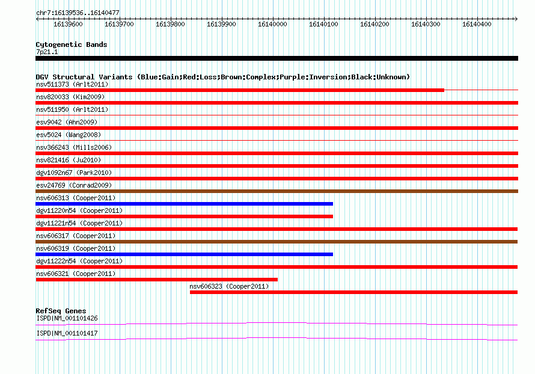Click the red bar of nsv606321

(x=157, y=280)
